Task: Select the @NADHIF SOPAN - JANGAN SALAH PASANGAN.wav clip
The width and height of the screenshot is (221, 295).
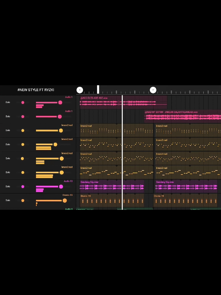Action: click(183, 116)
